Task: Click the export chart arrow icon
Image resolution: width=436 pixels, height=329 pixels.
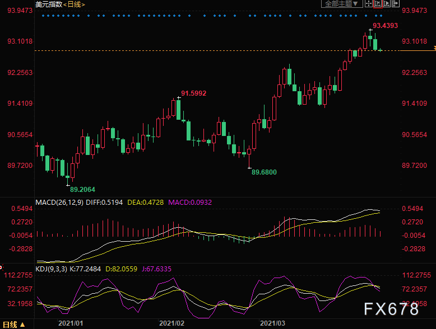Action: click(x=396, y=3)
